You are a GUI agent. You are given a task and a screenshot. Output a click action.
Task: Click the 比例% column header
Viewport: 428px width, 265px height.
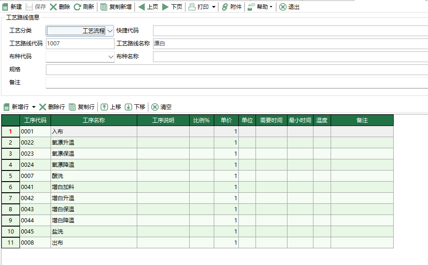[x=202, y=120]
